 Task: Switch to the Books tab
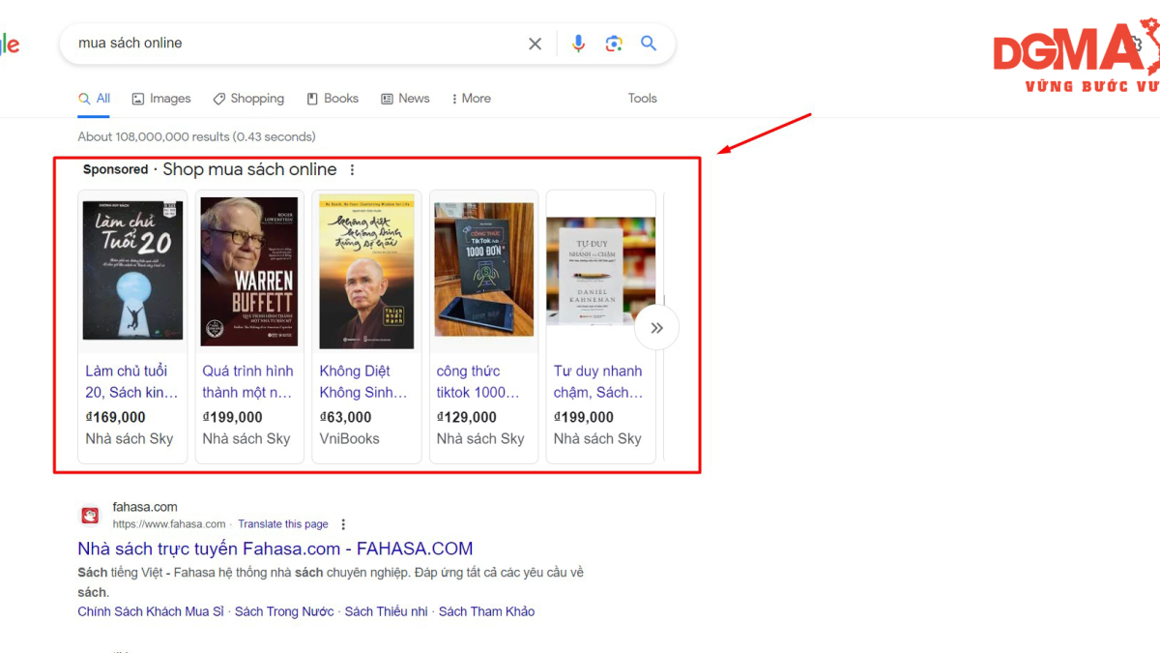tap(333, 99)
